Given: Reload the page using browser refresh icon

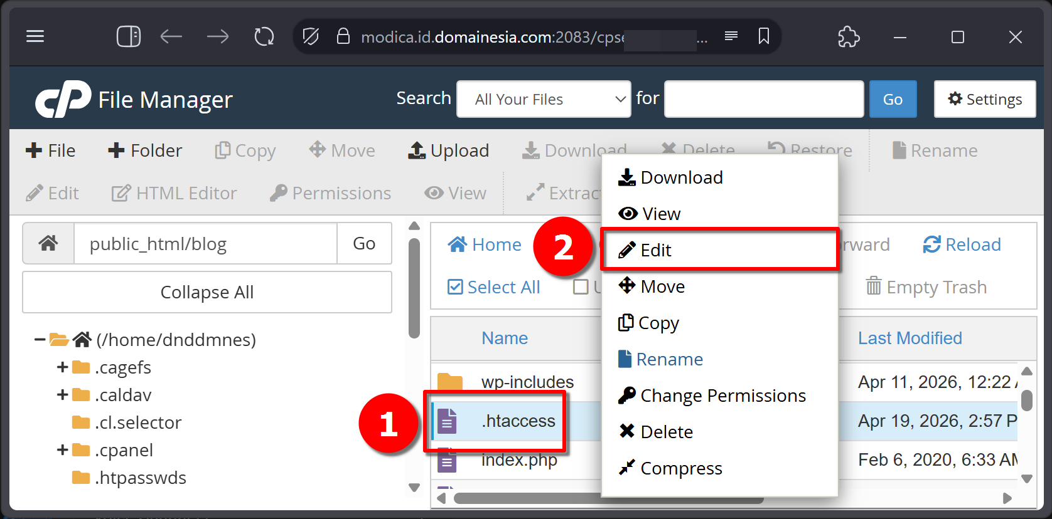Looking at the screenshot, I should (264, 36).
